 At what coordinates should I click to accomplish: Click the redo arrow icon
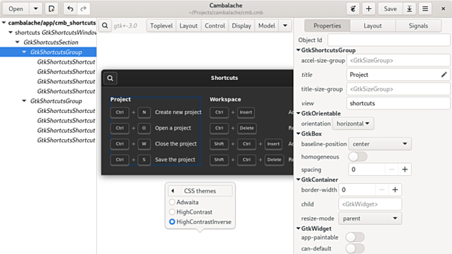83,8
